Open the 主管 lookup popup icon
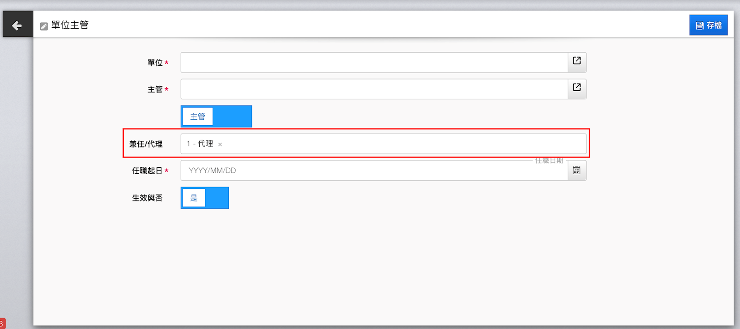This screenshot has height=329, width=740. click(577, 87)
